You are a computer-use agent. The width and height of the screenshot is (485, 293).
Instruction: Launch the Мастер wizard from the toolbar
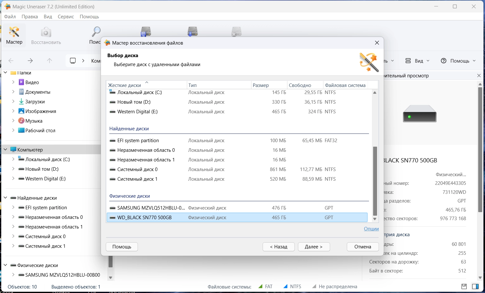pyautogui.click(x=14, y=36)
